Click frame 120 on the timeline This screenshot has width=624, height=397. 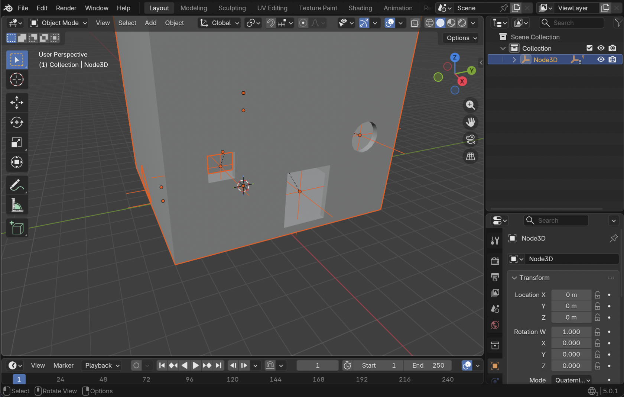pos(233,379)
